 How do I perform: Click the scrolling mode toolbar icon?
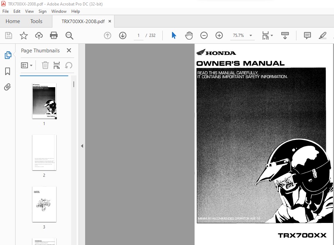(x=285, y=35)
